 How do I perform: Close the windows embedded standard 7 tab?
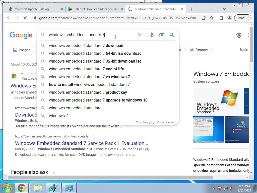(182, 9)
